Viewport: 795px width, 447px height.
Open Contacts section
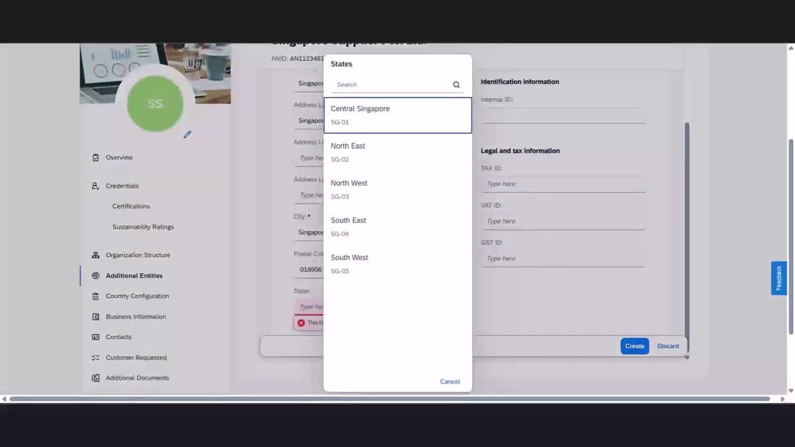pos(118,337)
